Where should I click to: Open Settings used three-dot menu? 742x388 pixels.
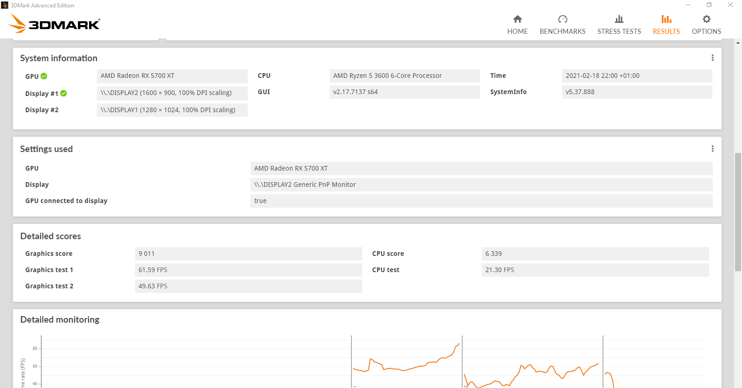pyautogui.click(x=712, y=149)
